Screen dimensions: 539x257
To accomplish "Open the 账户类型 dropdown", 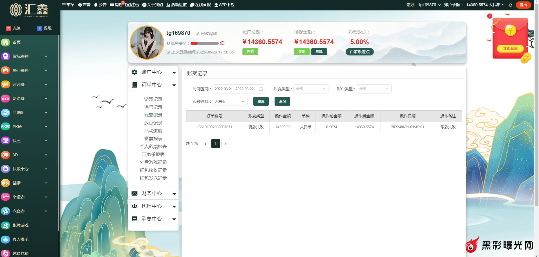I will click(x=374, y=89).
